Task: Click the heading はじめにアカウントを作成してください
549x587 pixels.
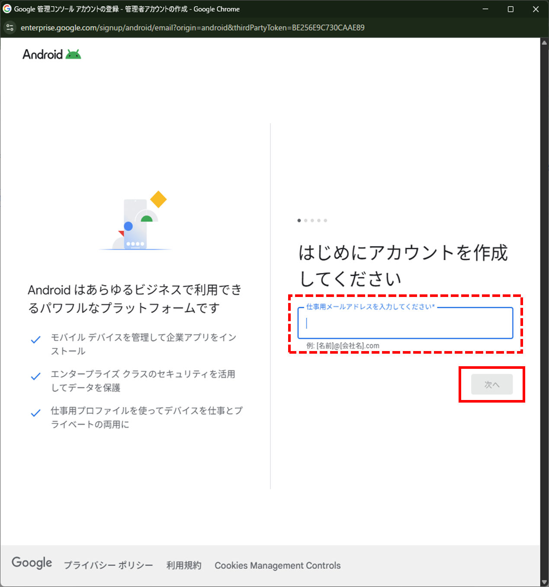Action: pos(403,265)
